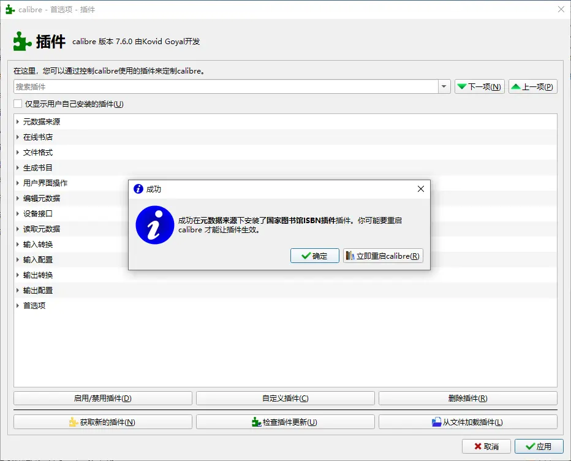
Task: Click 从文件加载插件 button
Action: click(x=467, y=422)
